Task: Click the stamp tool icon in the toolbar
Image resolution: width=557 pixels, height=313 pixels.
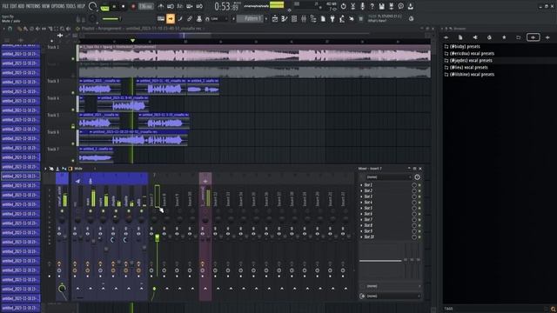Action: [x=199, y=19]
